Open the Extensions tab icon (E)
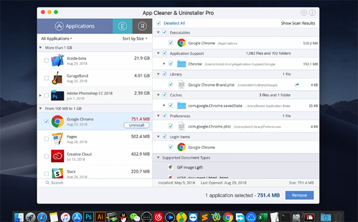358x222 pixels. point(122,26)
